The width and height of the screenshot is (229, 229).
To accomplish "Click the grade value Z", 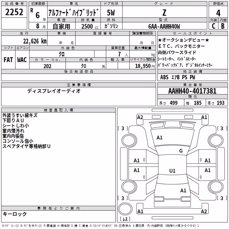I will pos(164,13).
